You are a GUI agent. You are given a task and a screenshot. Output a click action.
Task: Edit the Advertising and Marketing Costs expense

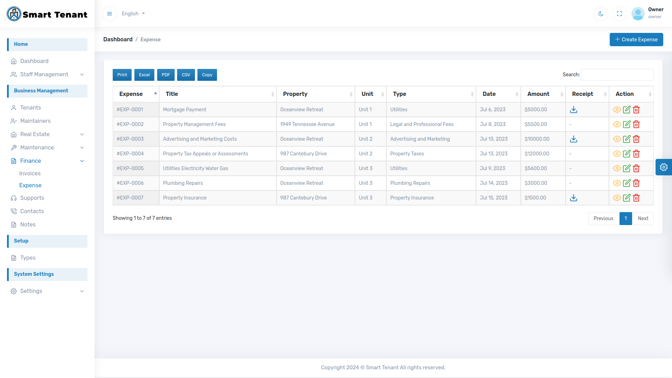point(626,139)
